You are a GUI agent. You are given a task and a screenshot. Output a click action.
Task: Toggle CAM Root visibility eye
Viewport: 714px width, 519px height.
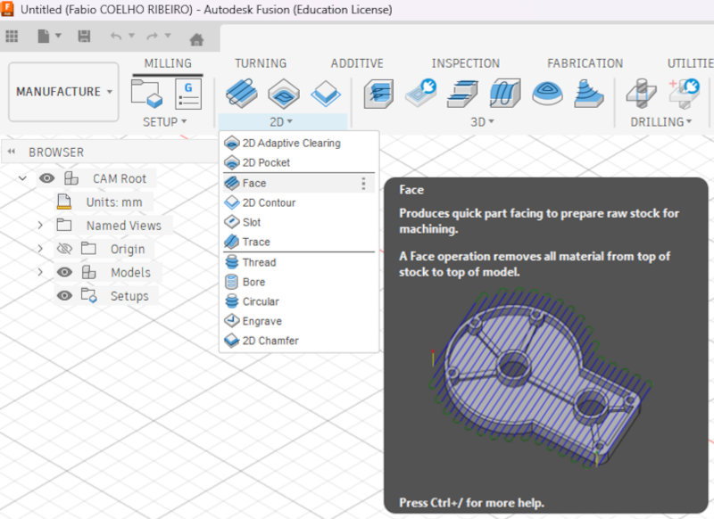(x=46, y=178)
